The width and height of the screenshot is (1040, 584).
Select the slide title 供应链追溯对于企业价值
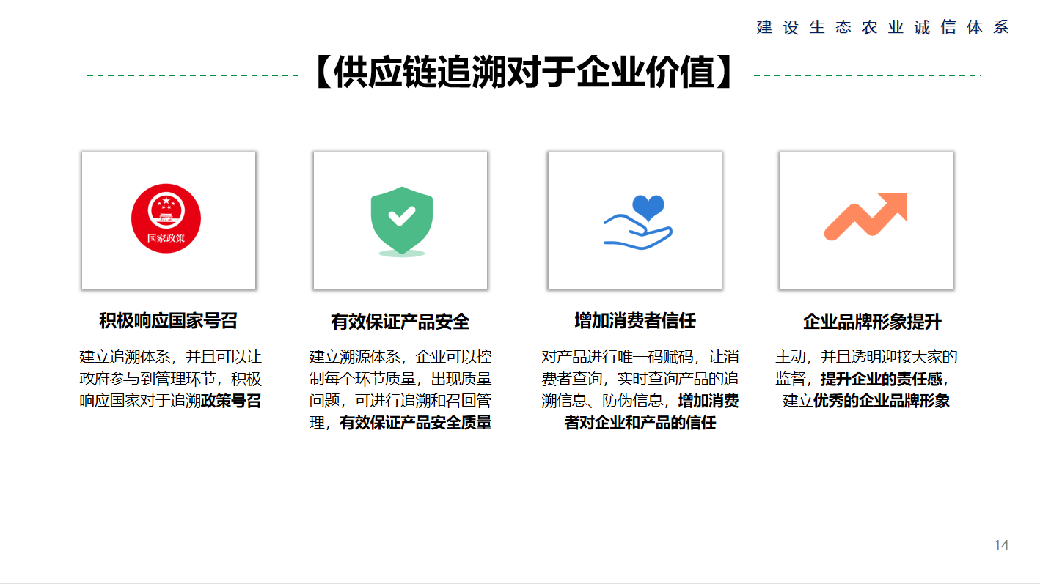pyautogui.click(x=524, y=74)
